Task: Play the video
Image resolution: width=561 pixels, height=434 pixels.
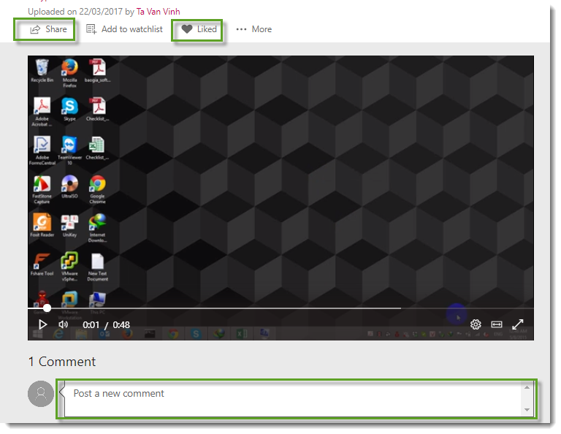Action: coord(42,324)
